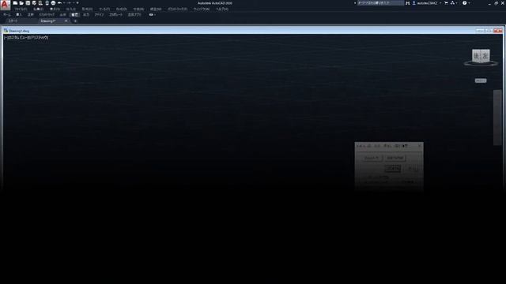Image resolution: width=506 pixels, height=284 pixels.
Task: Click the Help question mark icon
Action: (464, 3)
